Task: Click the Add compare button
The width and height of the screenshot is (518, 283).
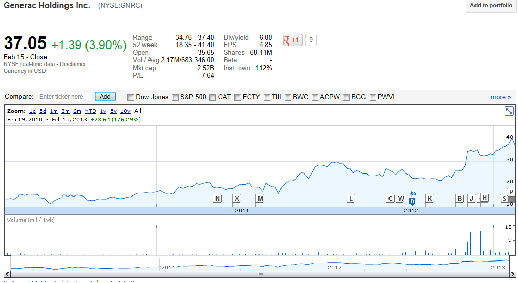Action: coord(105,97)
